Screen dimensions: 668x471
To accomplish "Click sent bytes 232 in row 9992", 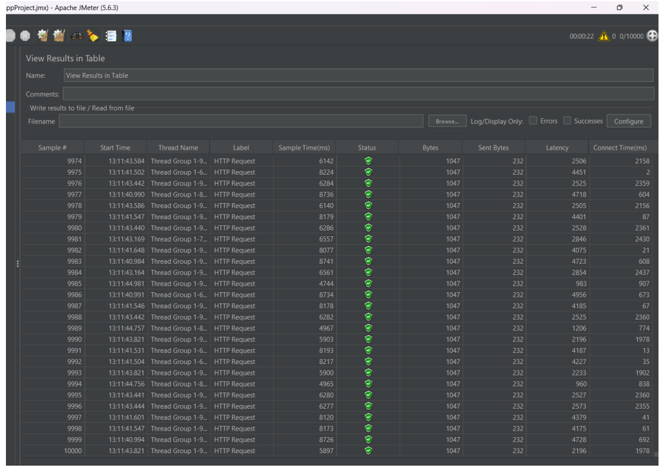I will [518, 362].
